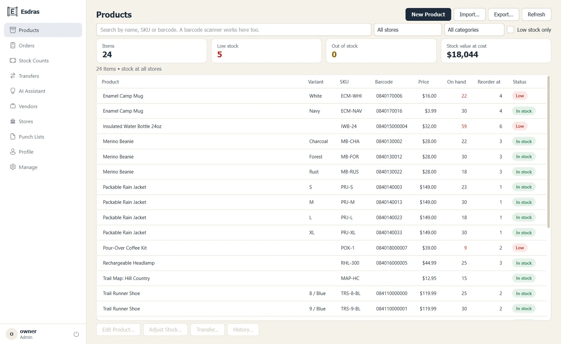Click the power logout icon
Viewport: 561px width, 344px height.
pyautogui.click(x=76, y=334)
